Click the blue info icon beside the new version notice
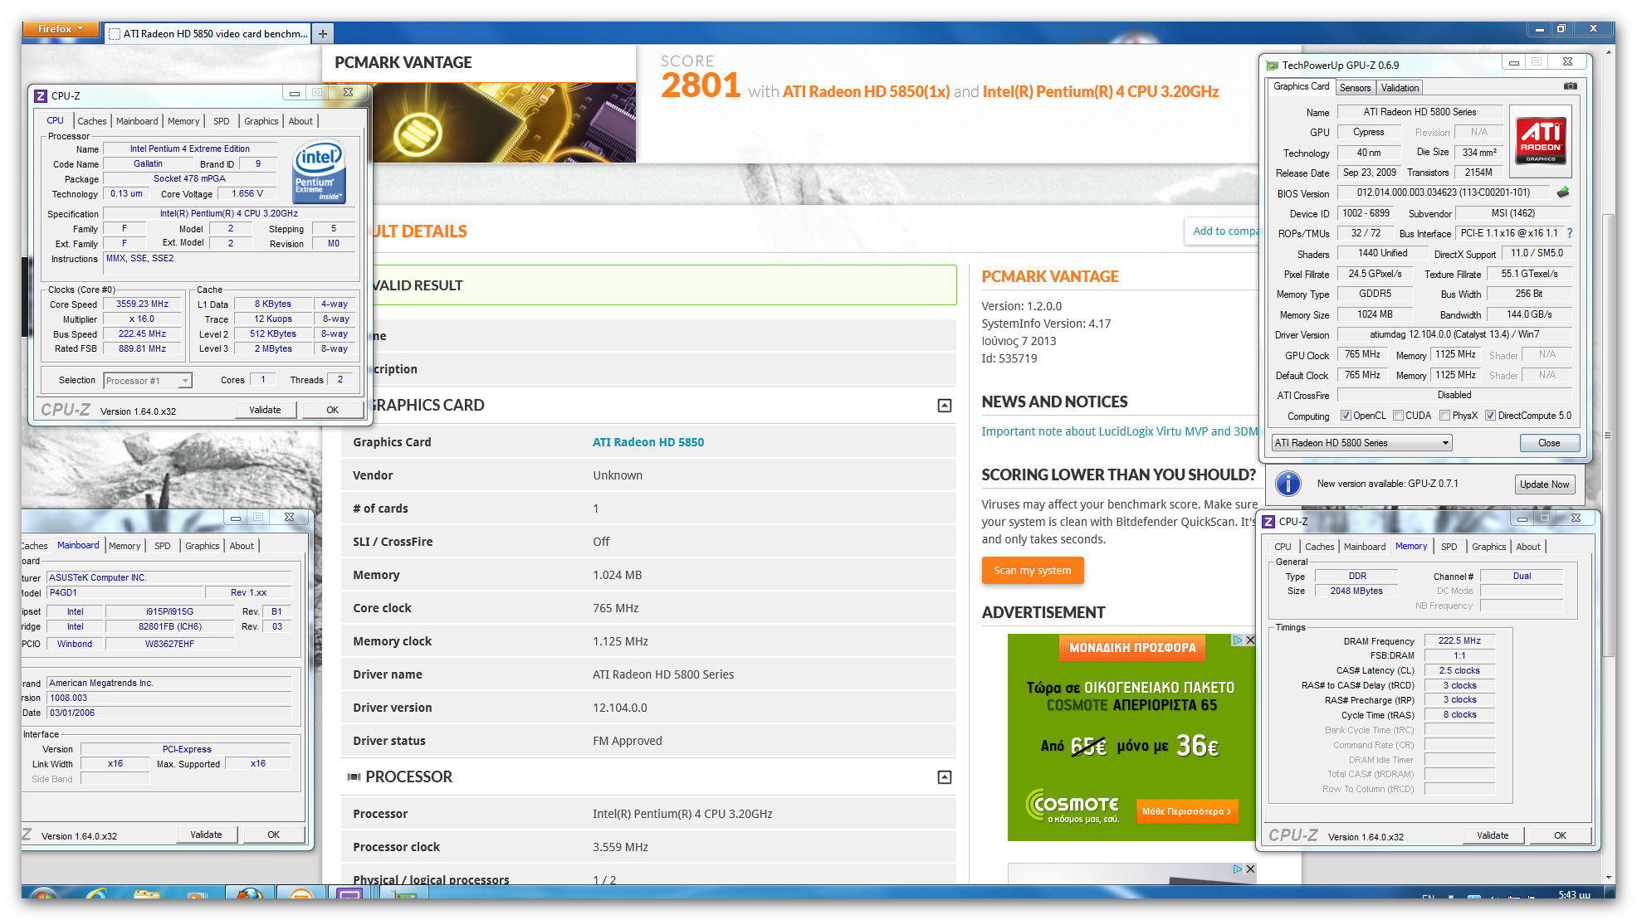 (1288, 484)
